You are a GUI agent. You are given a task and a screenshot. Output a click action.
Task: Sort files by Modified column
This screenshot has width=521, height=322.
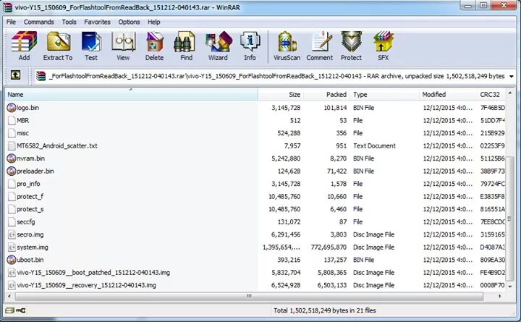(x=448, y=94)
